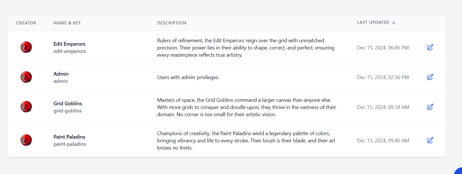The height and width of the screenshot is (174, 462).
Task: Select creator avatar in Edit Emperors row
Action: [x=26, y=47]
